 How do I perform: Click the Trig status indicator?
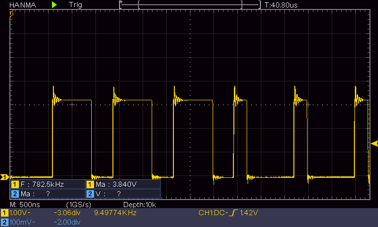(x=75, y=4)
